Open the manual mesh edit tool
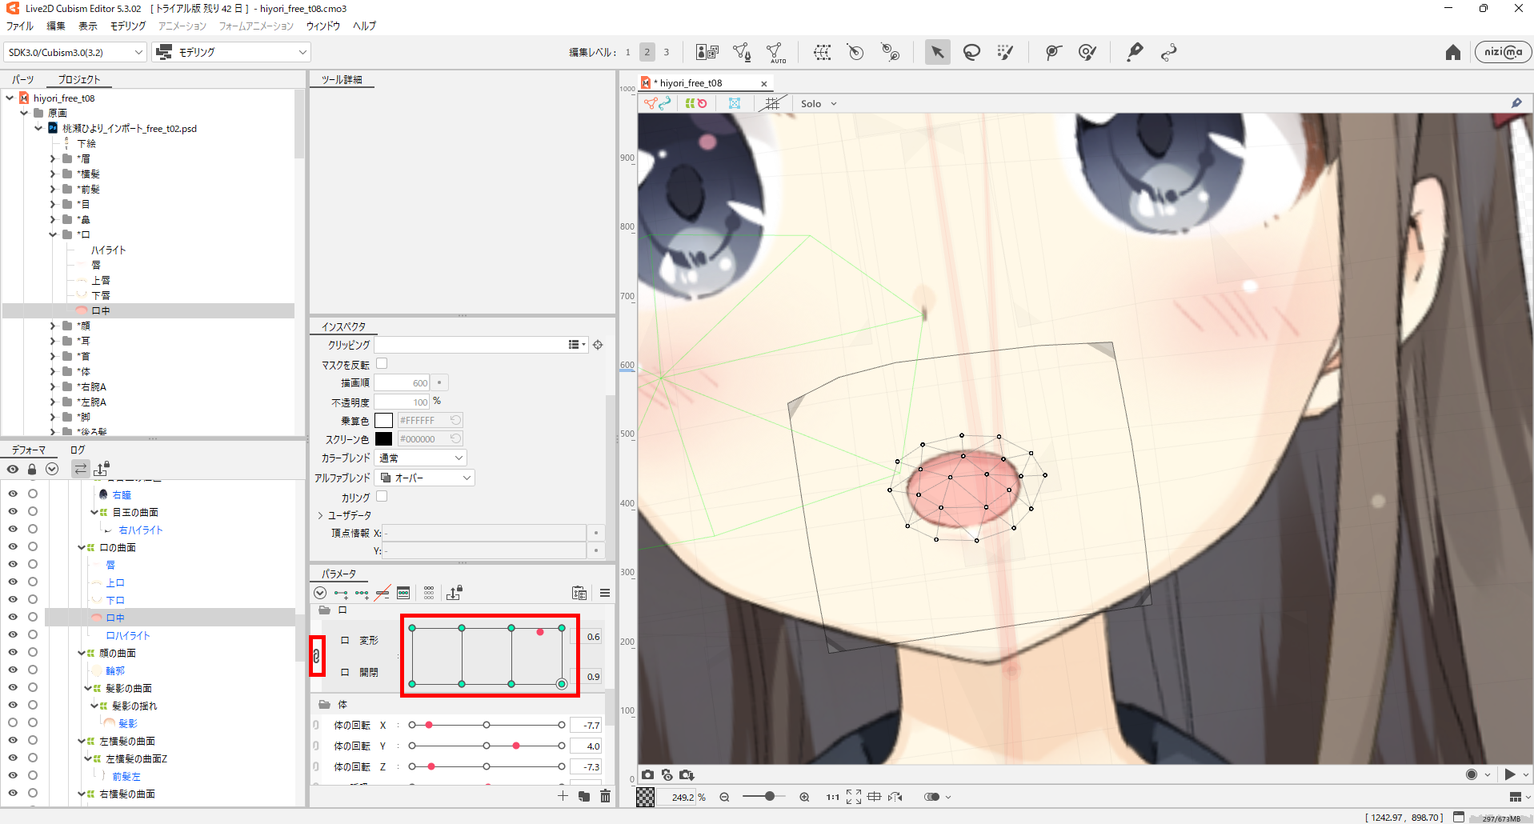The height and width of the screenshot is (824, 1534). (x=742, y=53)
